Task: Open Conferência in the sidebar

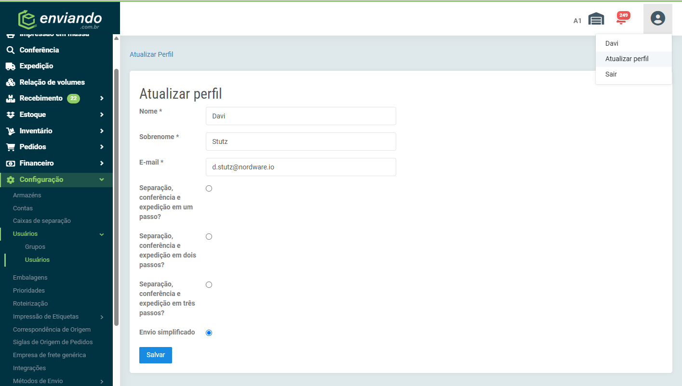Action: pos(39,50)
